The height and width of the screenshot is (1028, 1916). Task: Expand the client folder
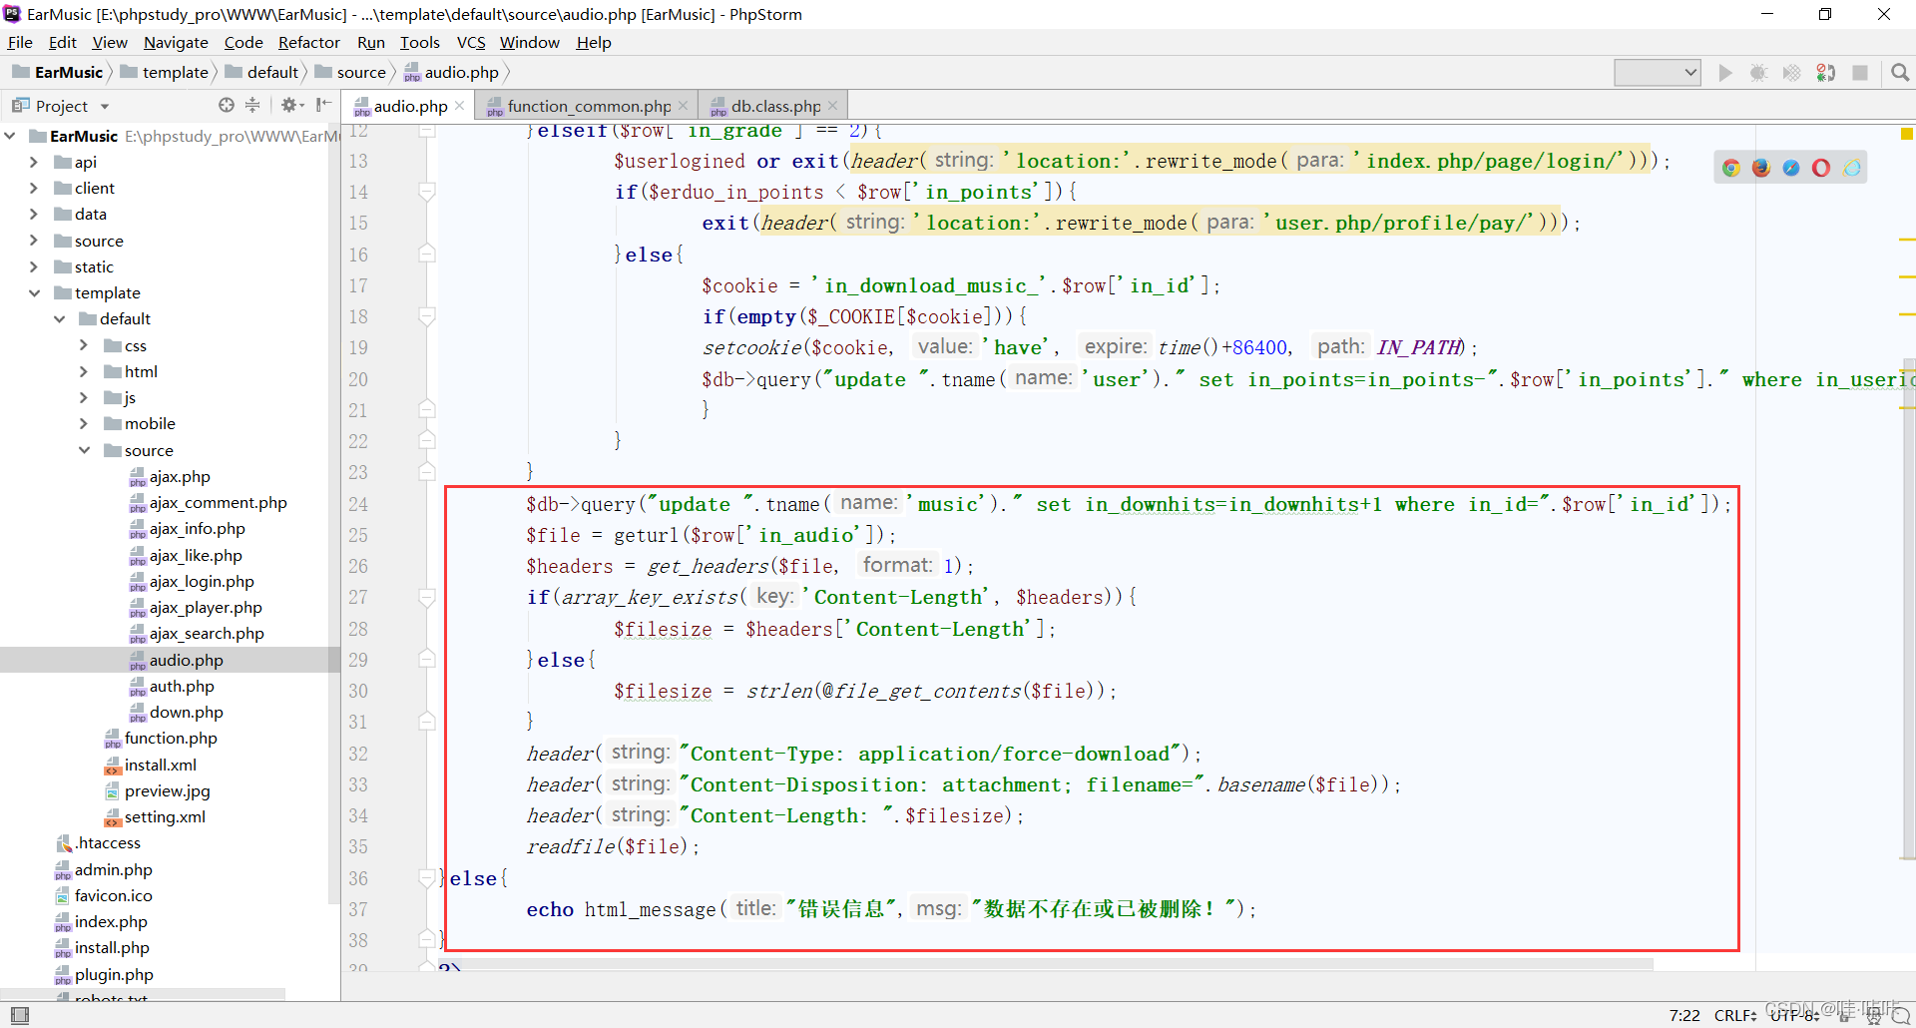point(33,188)
